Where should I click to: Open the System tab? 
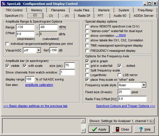124,10
